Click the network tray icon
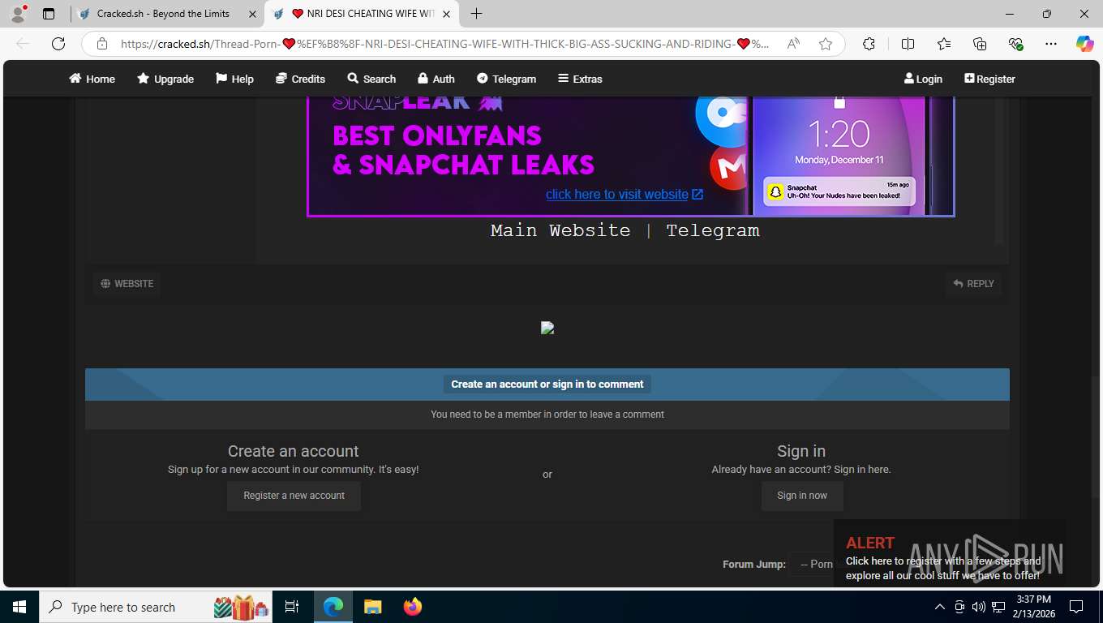 [998, 607]
